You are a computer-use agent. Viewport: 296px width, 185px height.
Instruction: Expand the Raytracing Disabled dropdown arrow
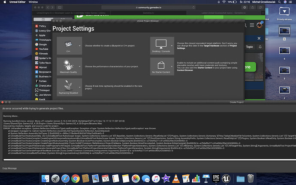pos(80,87)
